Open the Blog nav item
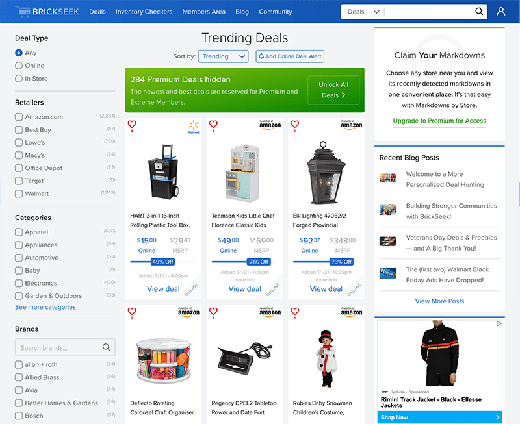520x424 pixels. tap(242, 12)
